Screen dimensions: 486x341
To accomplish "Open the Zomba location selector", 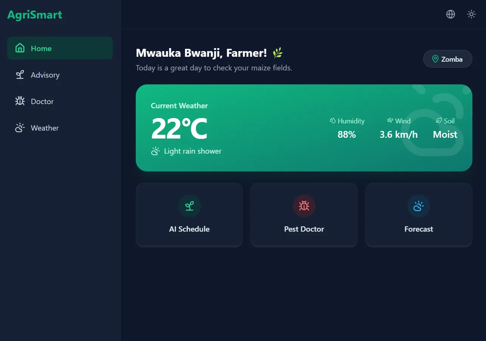I will tap(448, 59).
